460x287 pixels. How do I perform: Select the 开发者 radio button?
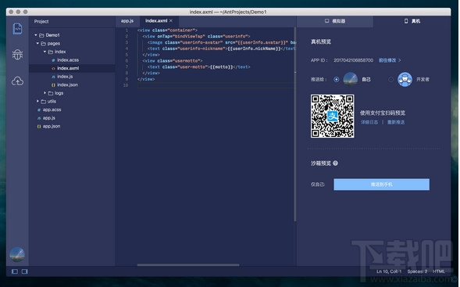[390, 79]
